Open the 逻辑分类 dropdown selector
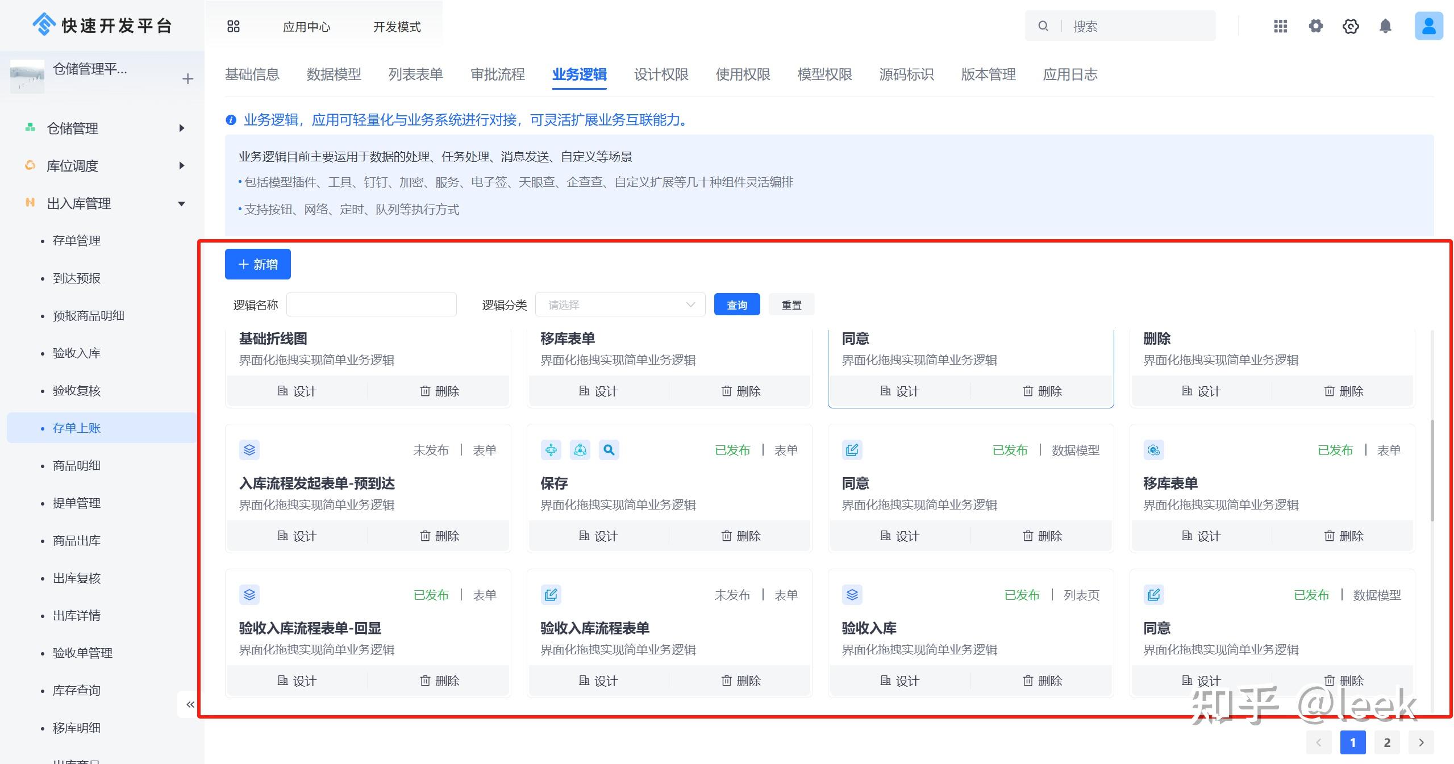1454x764 pixels. click(619, 304)
